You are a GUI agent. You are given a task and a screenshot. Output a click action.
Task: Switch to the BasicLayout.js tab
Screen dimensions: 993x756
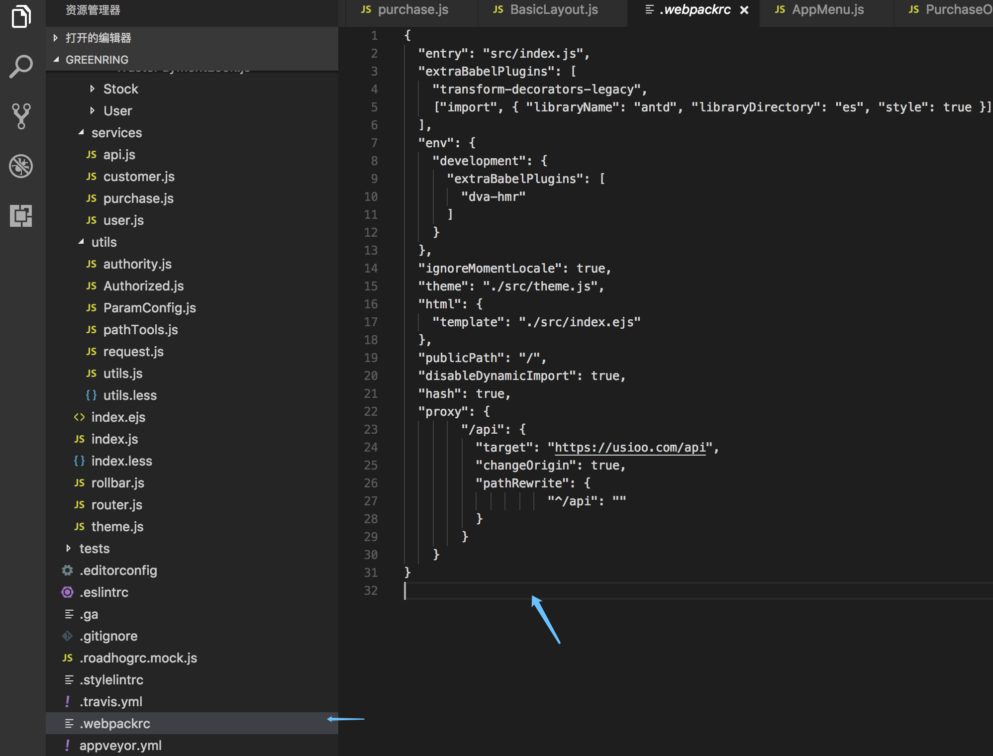click(554, 10)
